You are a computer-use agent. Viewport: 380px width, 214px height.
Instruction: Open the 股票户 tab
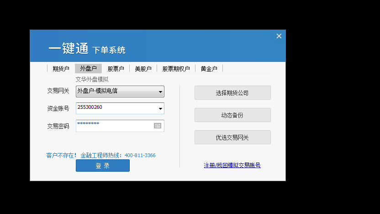(116, 69)
